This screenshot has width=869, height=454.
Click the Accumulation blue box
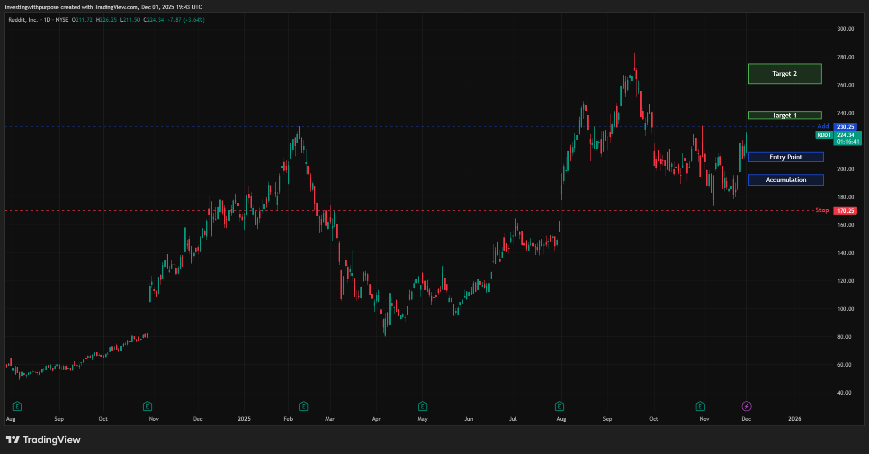click(786, 180)
